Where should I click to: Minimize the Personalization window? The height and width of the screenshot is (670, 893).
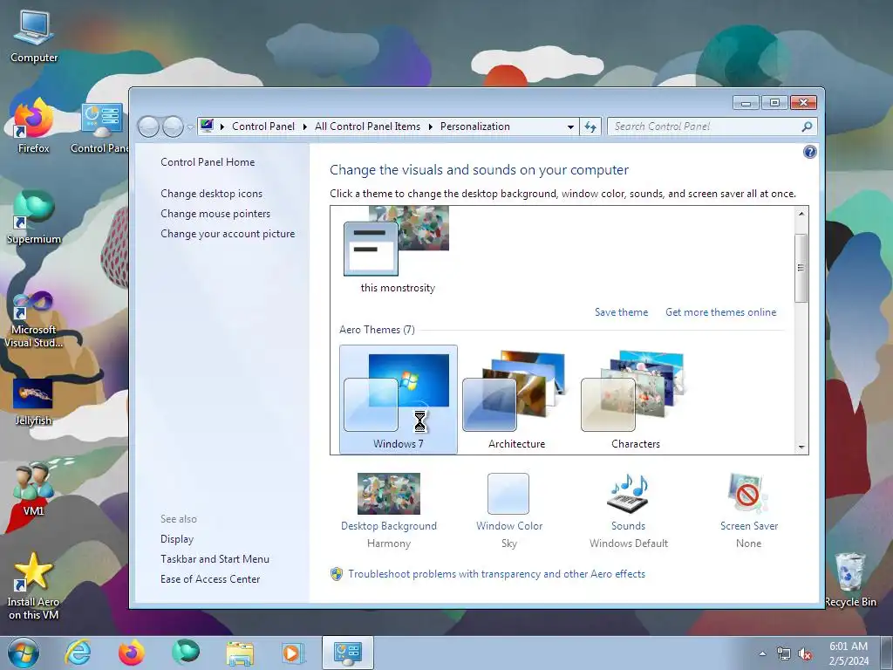coord(746,103)
